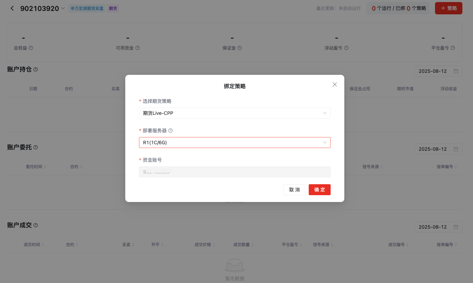Click help icon beside 平仓盈亏
The width and height of the screenshot is (473, 283).
[453, 48]
